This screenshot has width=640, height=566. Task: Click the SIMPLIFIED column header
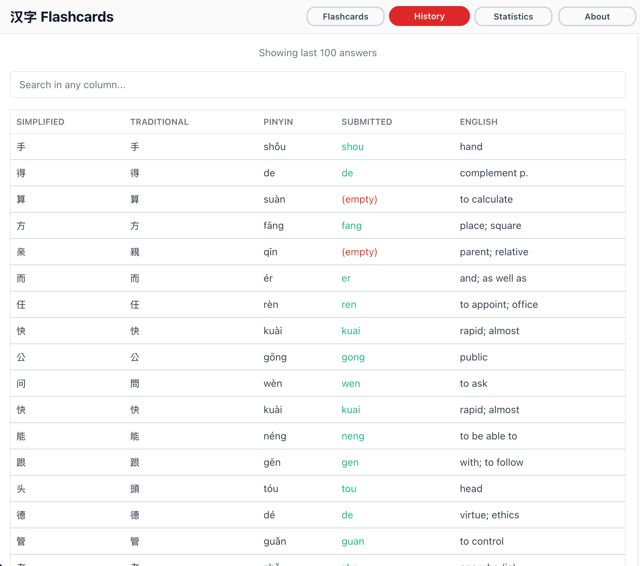click(41, 122)
